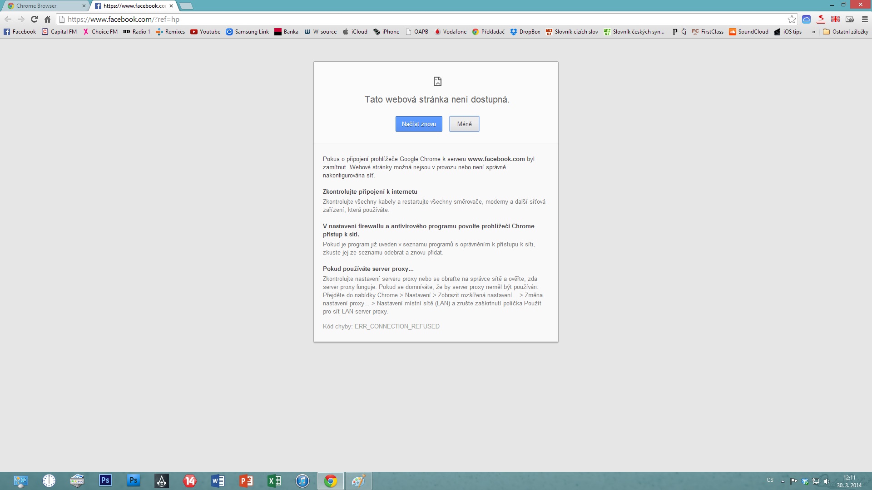Close the facebook.com tab
872x490 pixels.
point(171,6)
